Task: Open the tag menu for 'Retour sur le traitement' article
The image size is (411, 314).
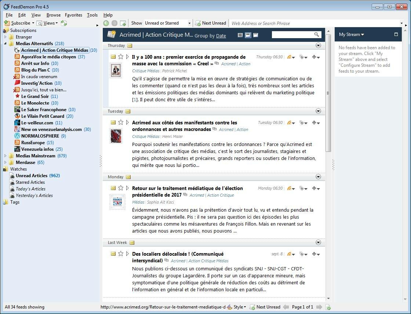Action: coord(303,188)
